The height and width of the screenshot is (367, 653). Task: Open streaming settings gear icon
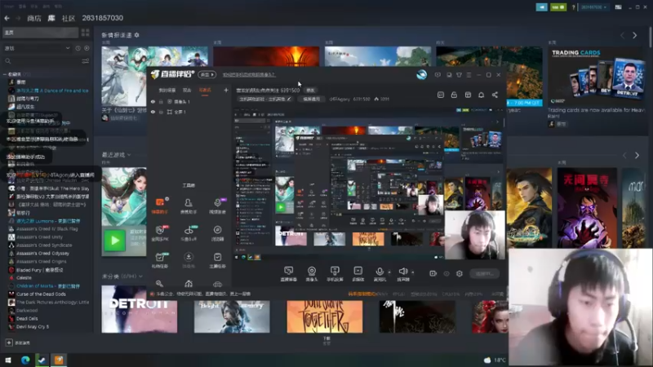point(460,274)
